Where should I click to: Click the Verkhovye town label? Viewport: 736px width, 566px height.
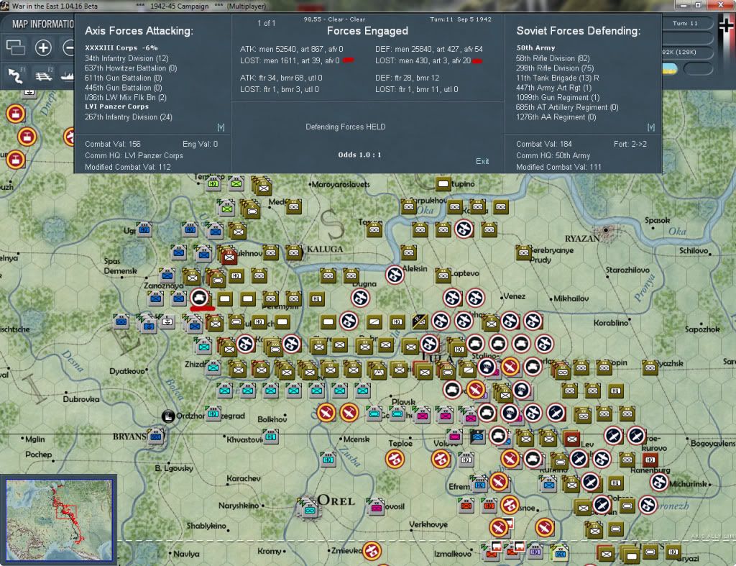coord(428,525)
